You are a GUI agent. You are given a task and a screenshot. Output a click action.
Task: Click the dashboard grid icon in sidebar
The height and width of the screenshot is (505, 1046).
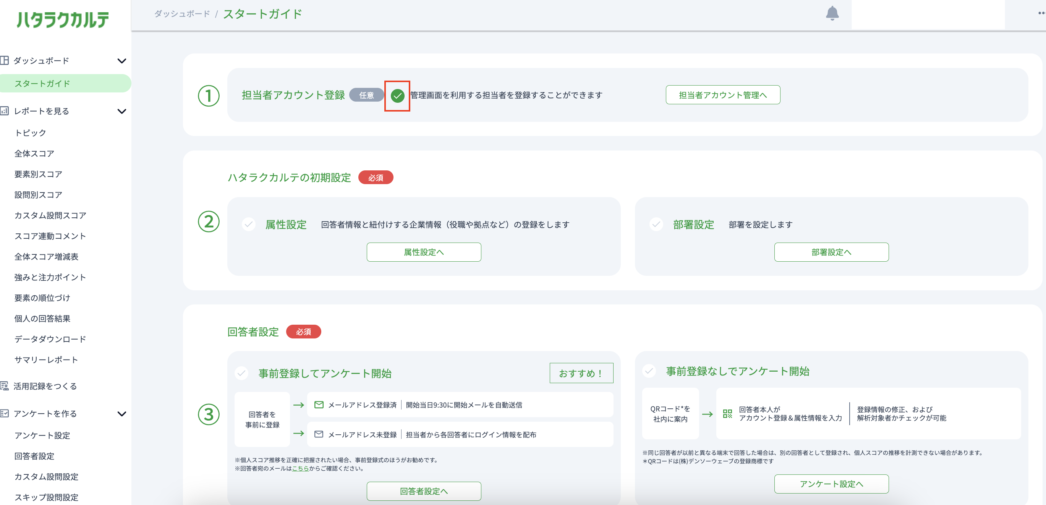(x=5, y=60)
